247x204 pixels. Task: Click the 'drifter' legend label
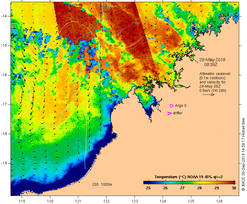tap(177, 113)
